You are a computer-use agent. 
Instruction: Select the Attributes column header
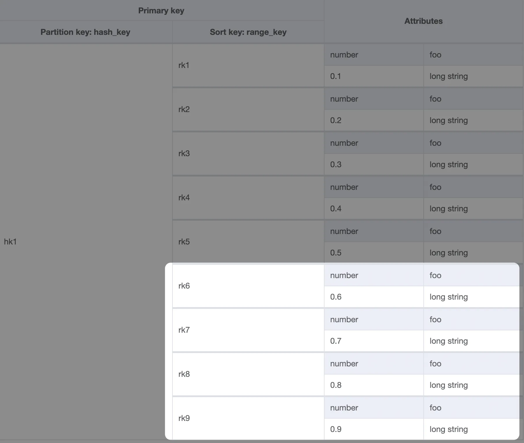click(x=423, y=21)
